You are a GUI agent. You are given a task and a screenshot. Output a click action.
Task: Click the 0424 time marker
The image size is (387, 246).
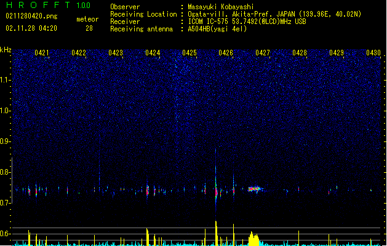pyautogui.click(x=153, y=53)
